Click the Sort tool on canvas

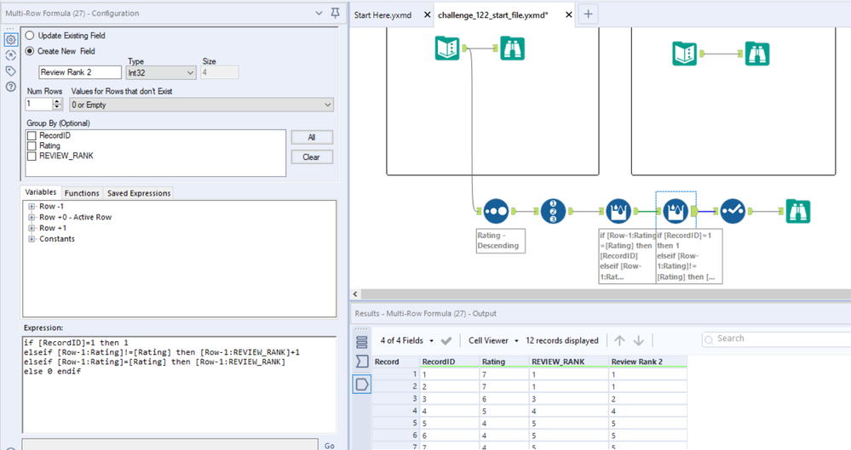(x=496, y=211)
